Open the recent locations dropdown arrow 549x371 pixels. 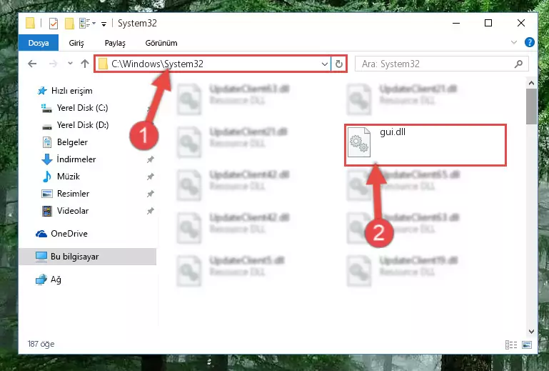click(70, 64)
